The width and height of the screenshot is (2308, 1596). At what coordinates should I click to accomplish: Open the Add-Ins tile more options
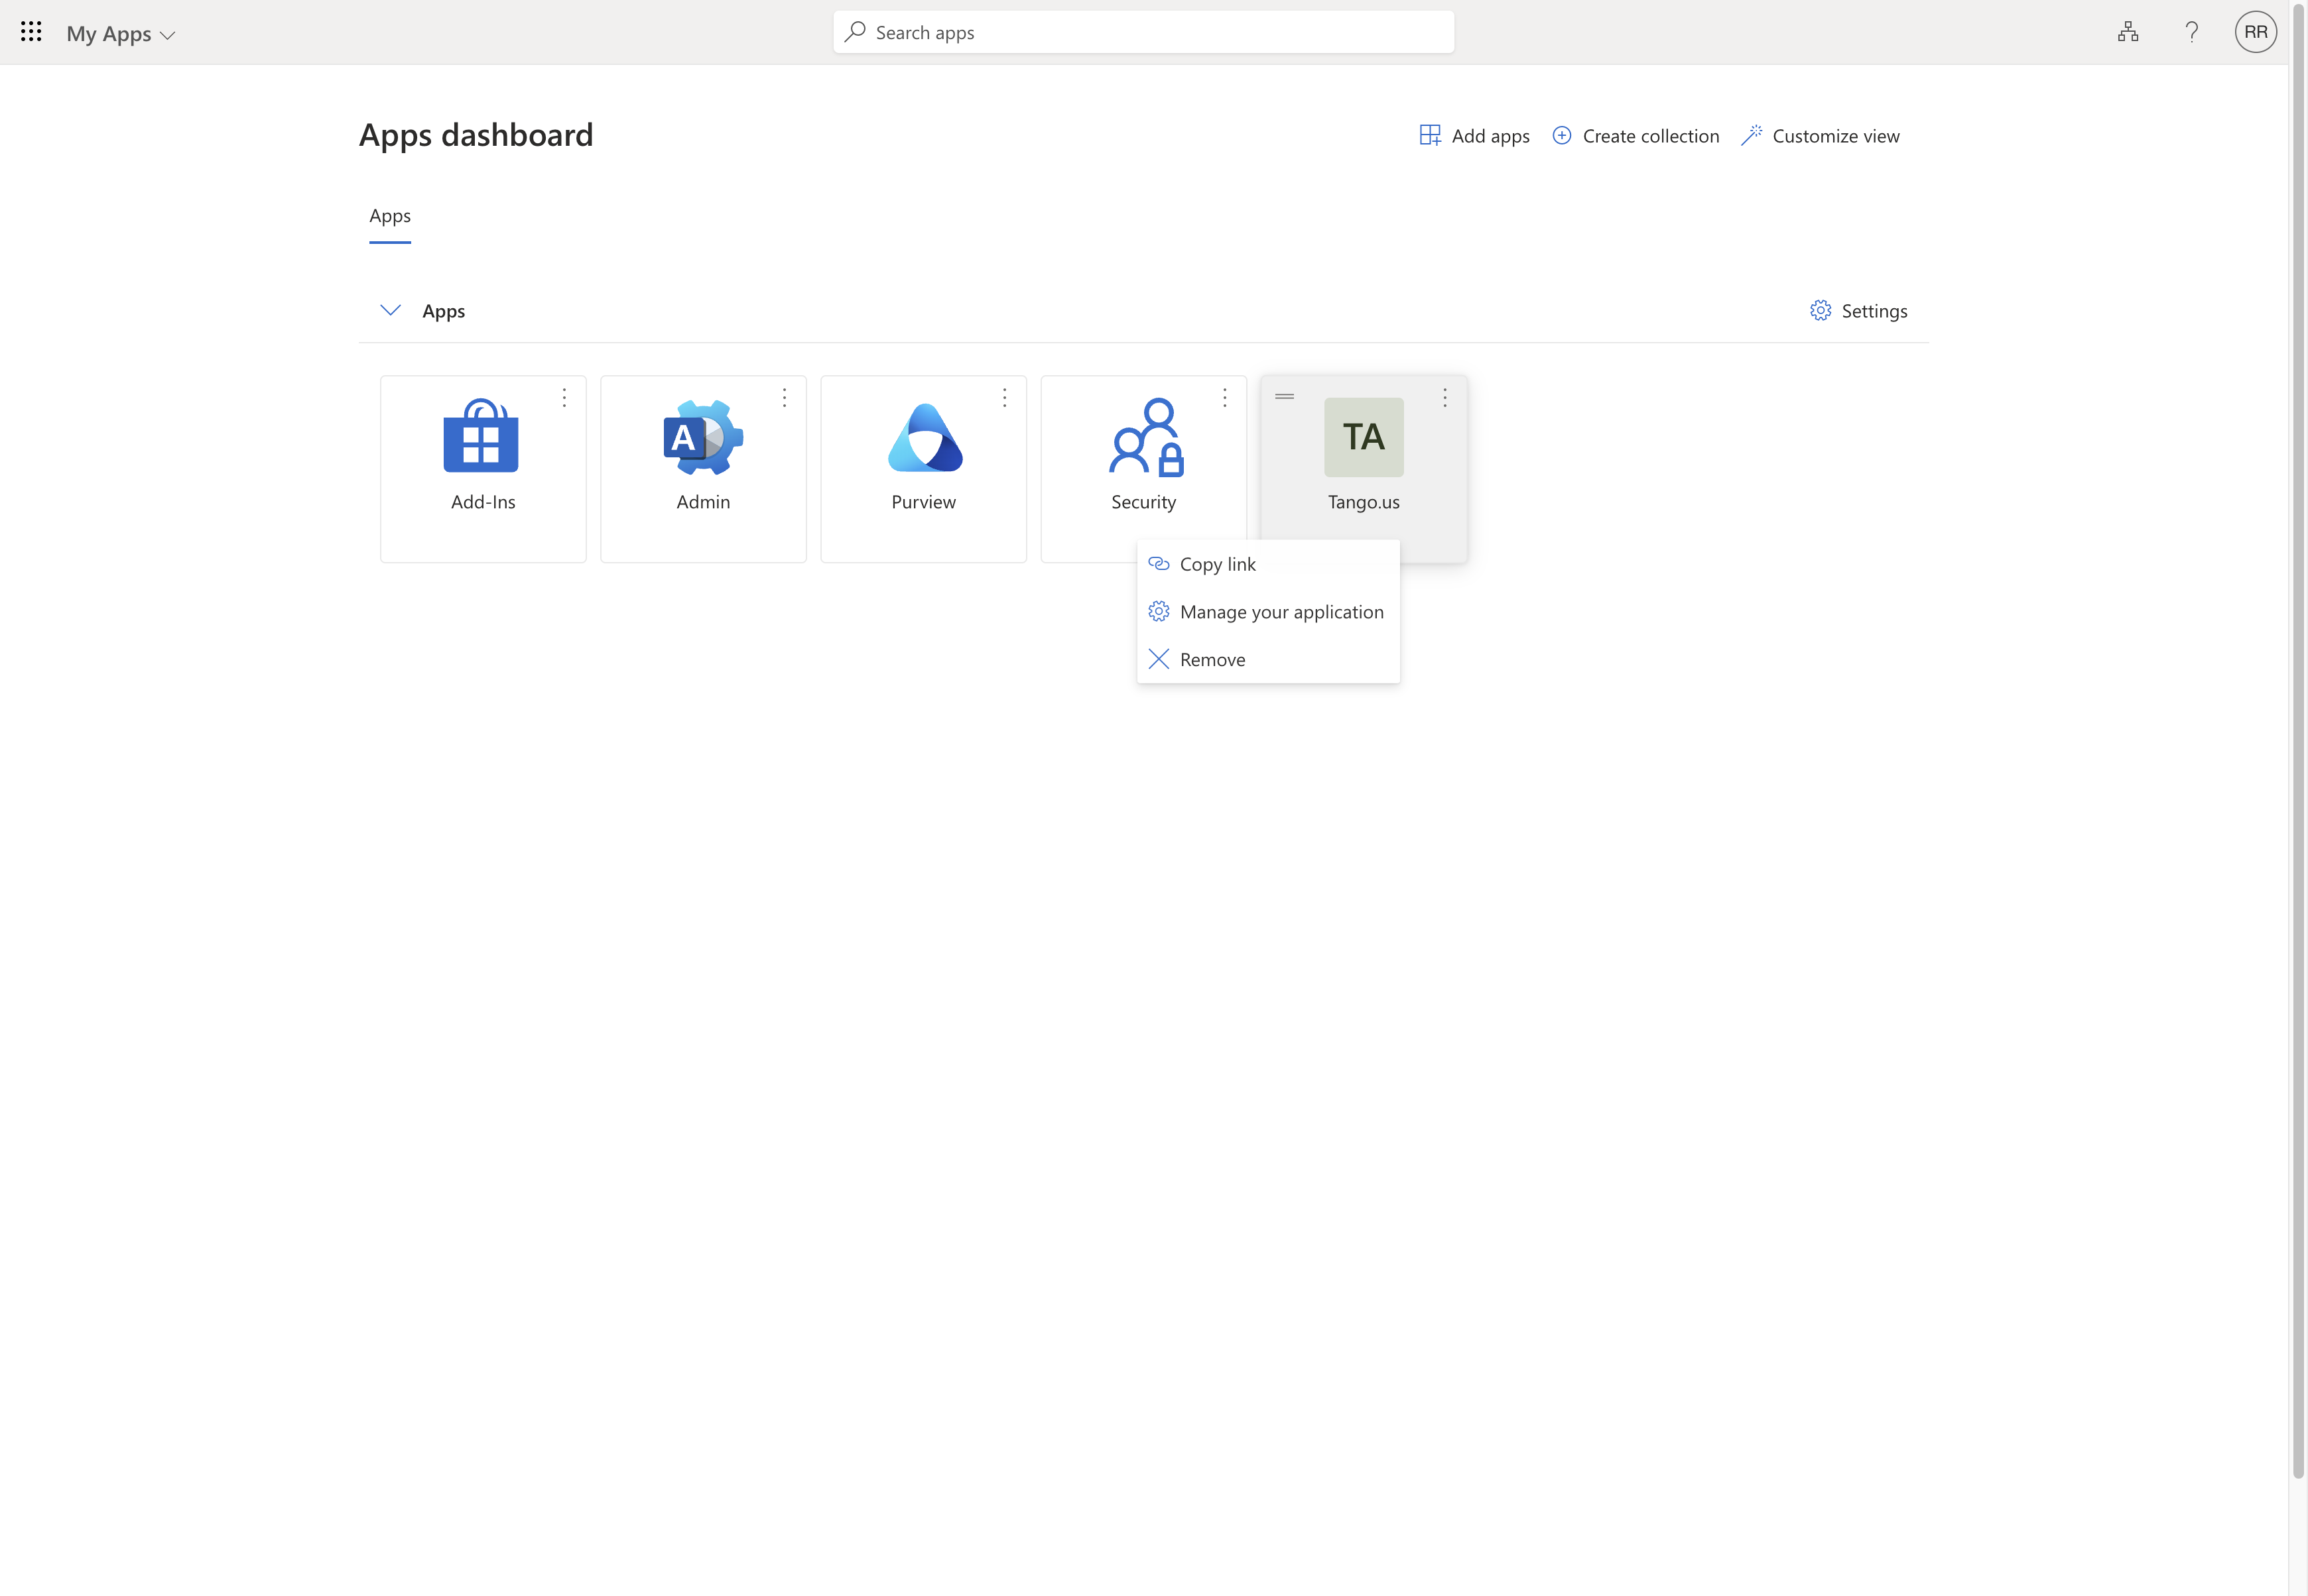click(x=564, y=398)
